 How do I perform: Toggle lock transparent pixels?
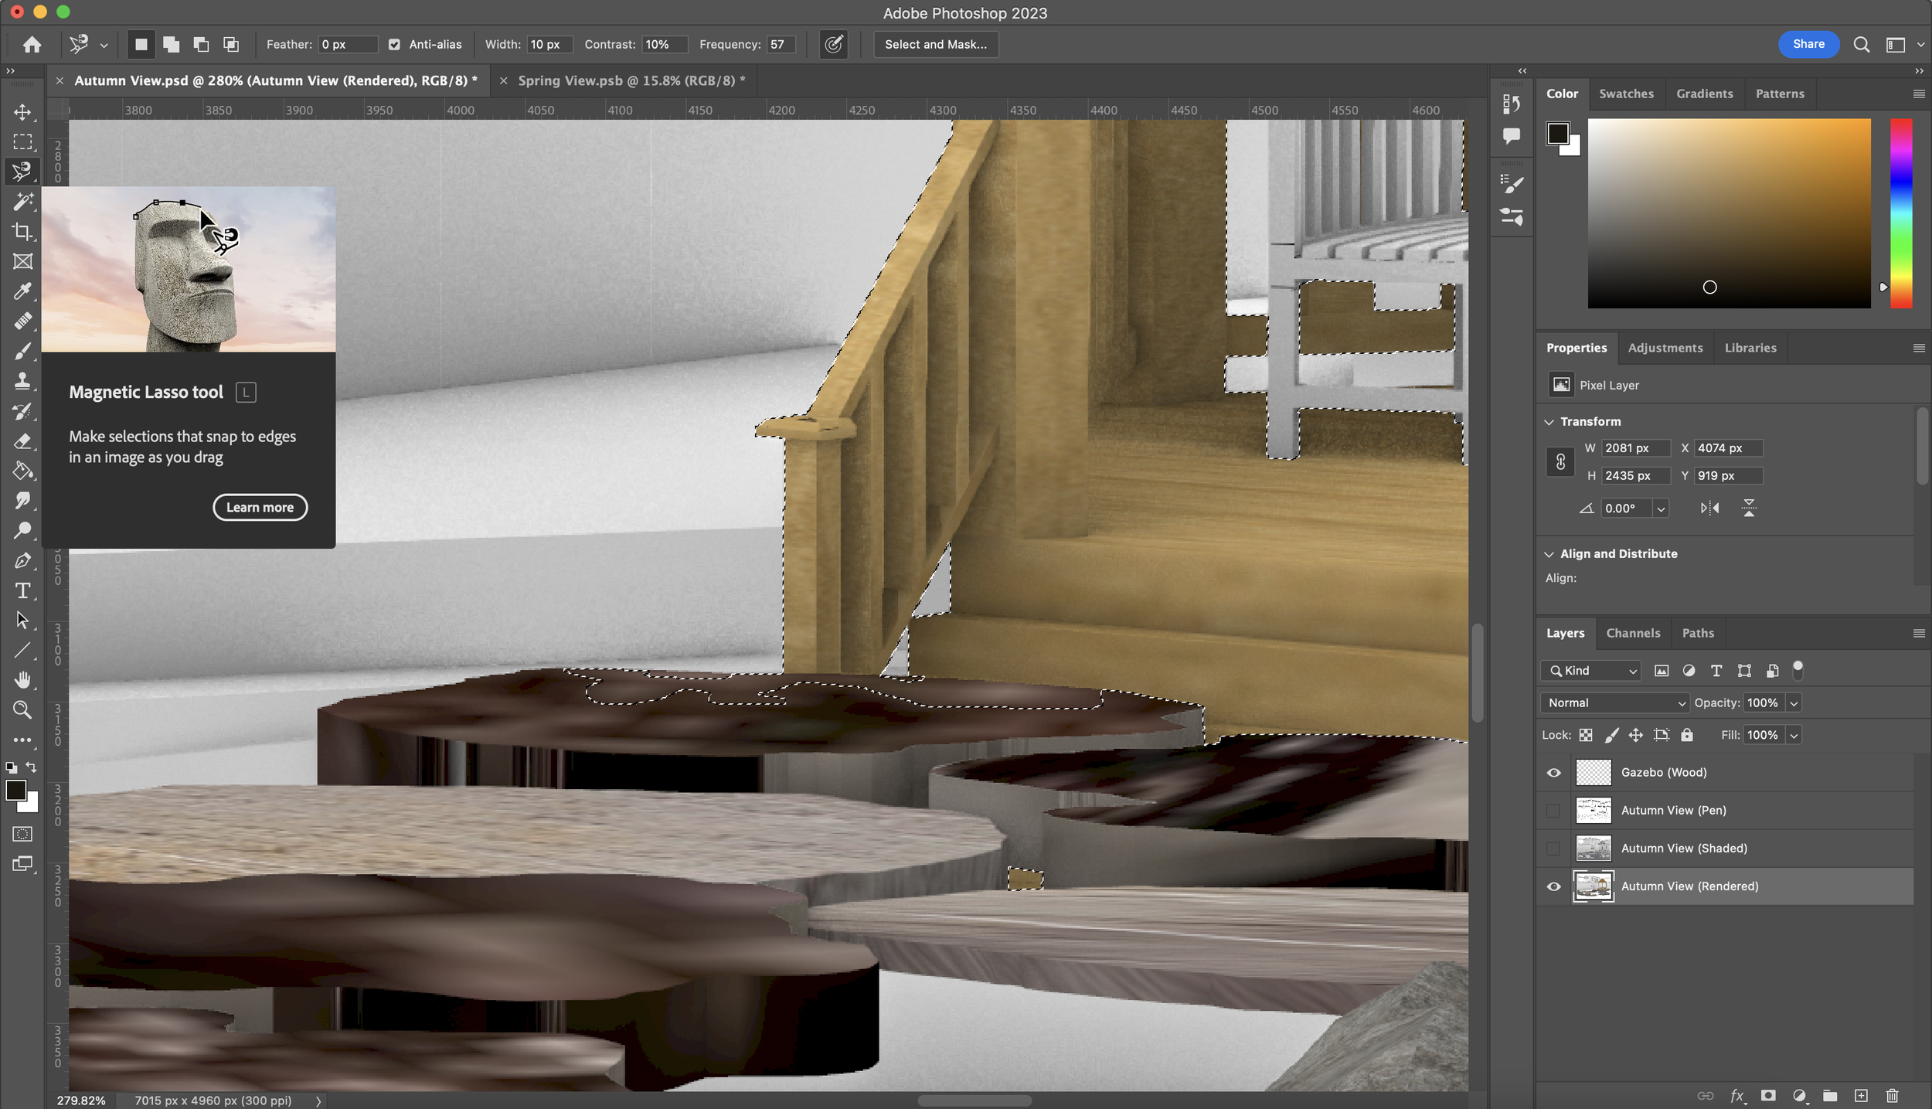pyautogui.click(x=1586, y=735)
